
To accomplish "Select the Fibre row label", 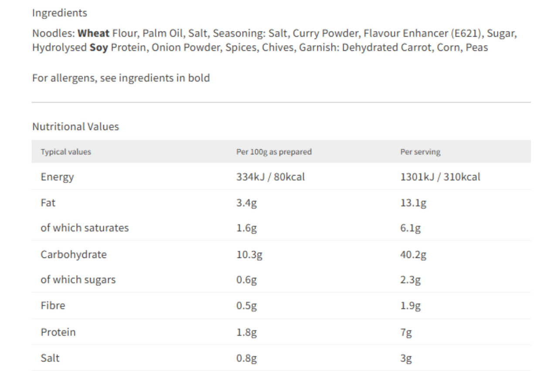I will 53,306.
